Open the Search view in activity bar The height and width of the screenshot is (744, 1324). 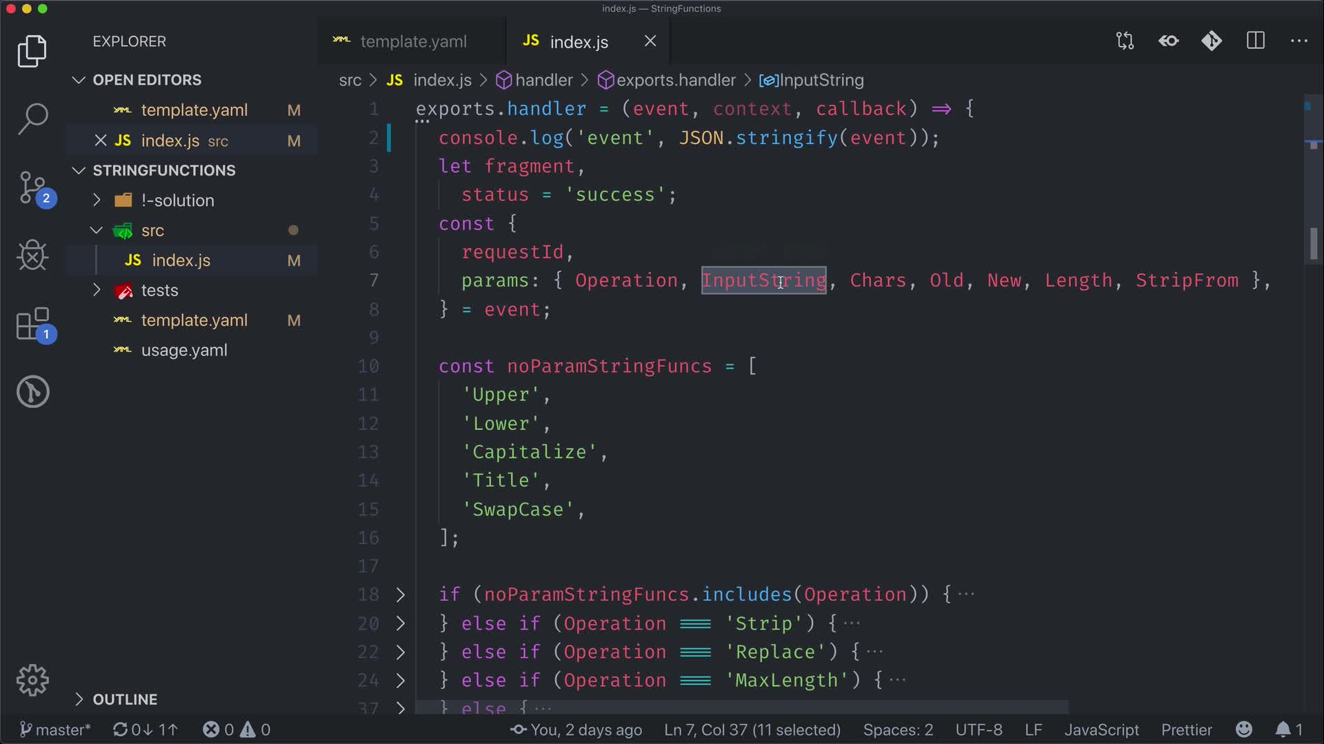pyautogui.click(x=32, y=118)
